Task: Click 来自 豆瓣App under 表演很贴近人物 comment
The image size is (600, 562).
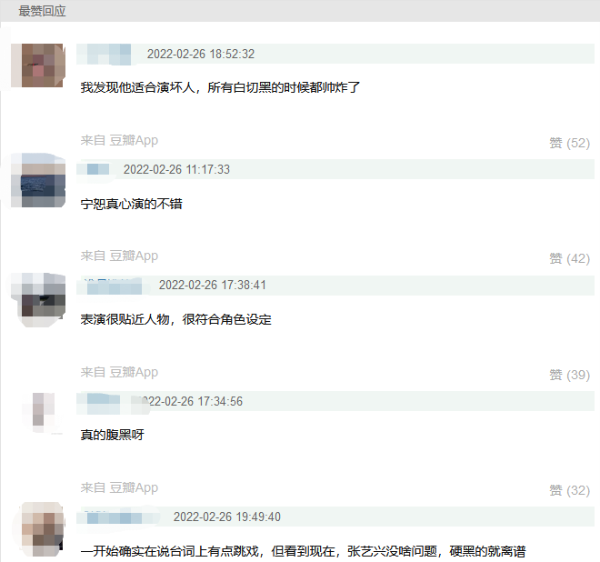Action: (119, 373)
